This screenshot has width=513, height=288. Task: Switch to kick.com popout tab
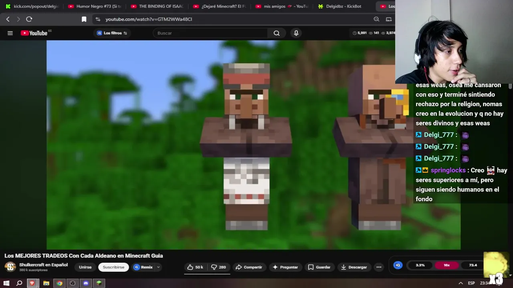click(32, 6)
